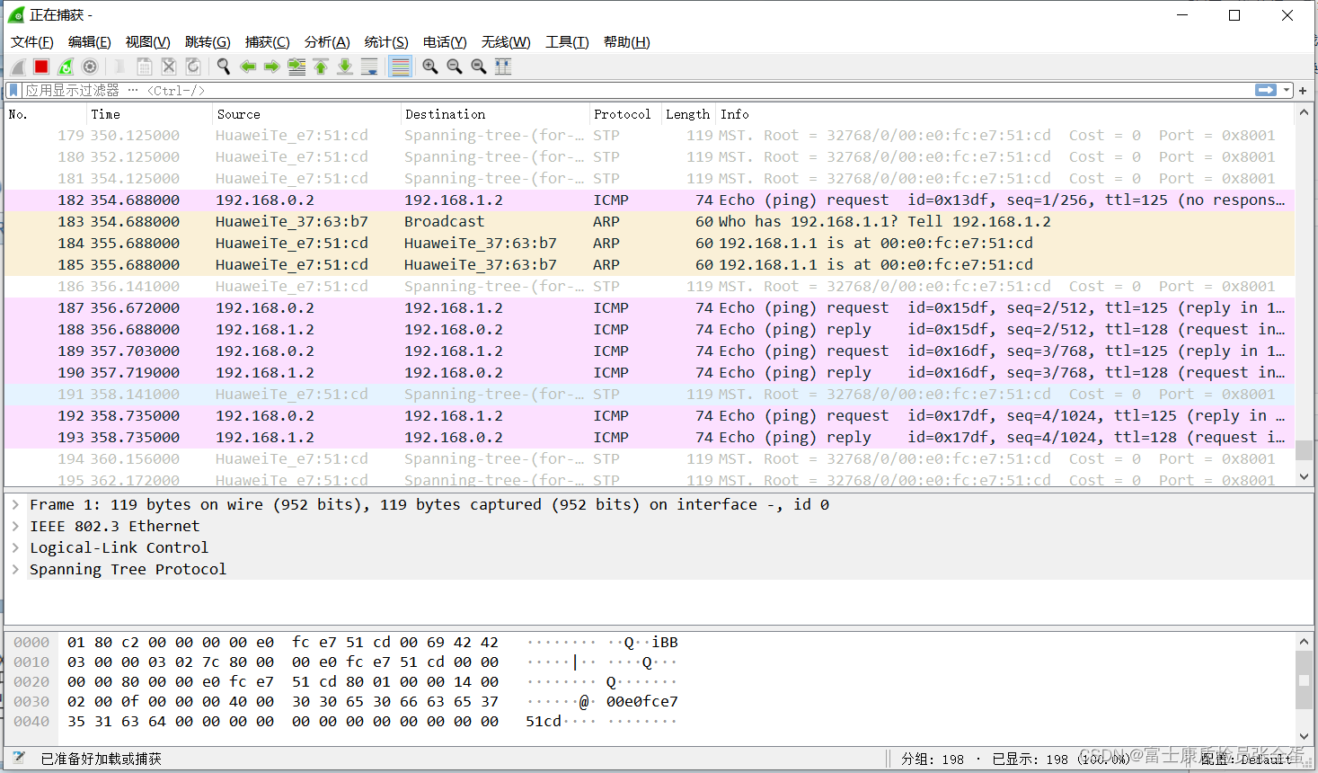This screenshot has height=773, width=1318.
Task: Open the 视图(V) menu
Action: pyautogui.click(x=148, y=42)
